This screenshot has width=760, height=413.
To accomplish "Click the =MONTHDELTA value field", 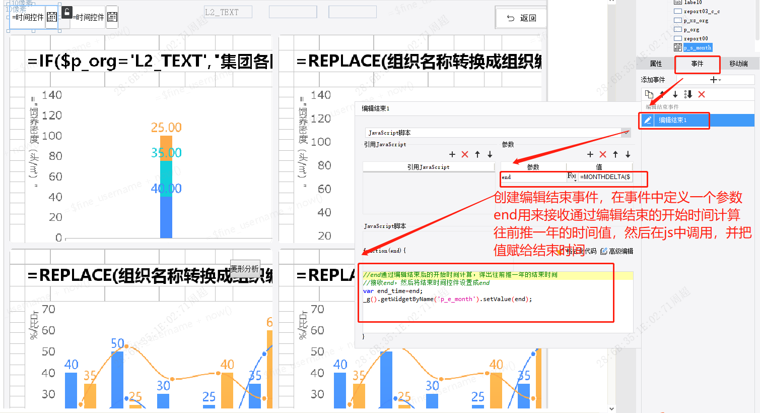I will pos(605,177).
